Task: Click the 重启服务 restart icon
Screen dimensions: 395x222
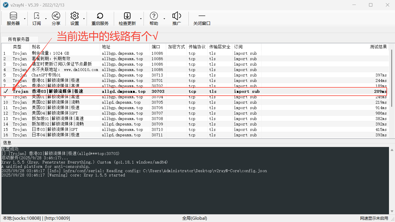Action: (x=100, y=16)
